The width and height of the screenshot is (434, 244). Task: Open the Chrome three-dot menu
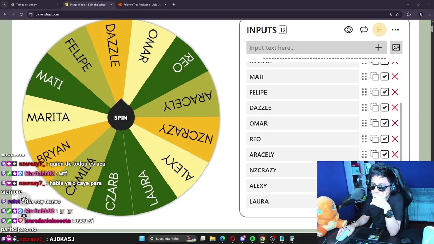point(429,14)
